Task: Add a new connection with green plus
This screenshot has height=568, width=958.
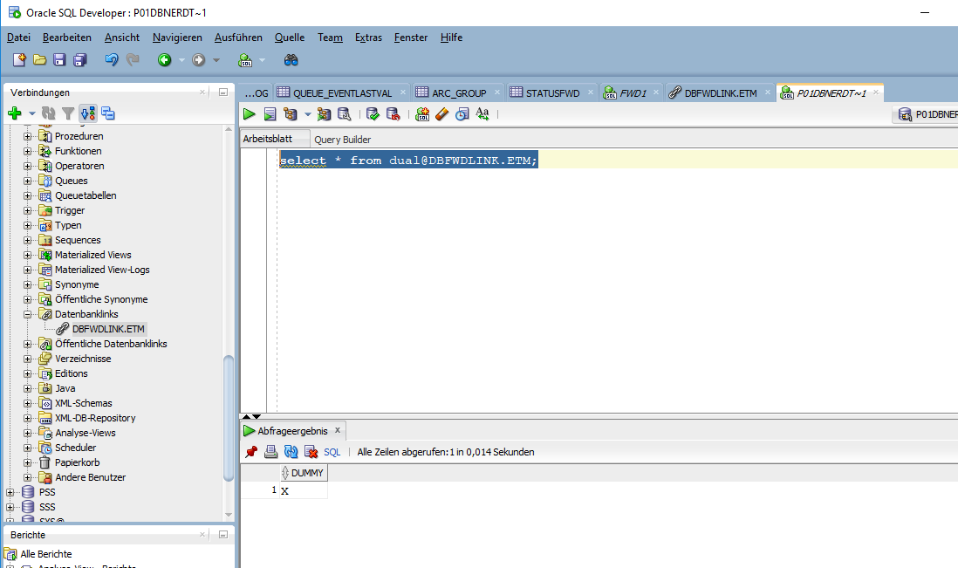Action: 14,113
